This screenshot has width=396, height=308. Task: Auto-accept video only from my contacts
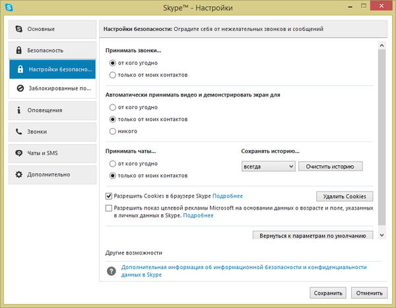pos(113,120)
